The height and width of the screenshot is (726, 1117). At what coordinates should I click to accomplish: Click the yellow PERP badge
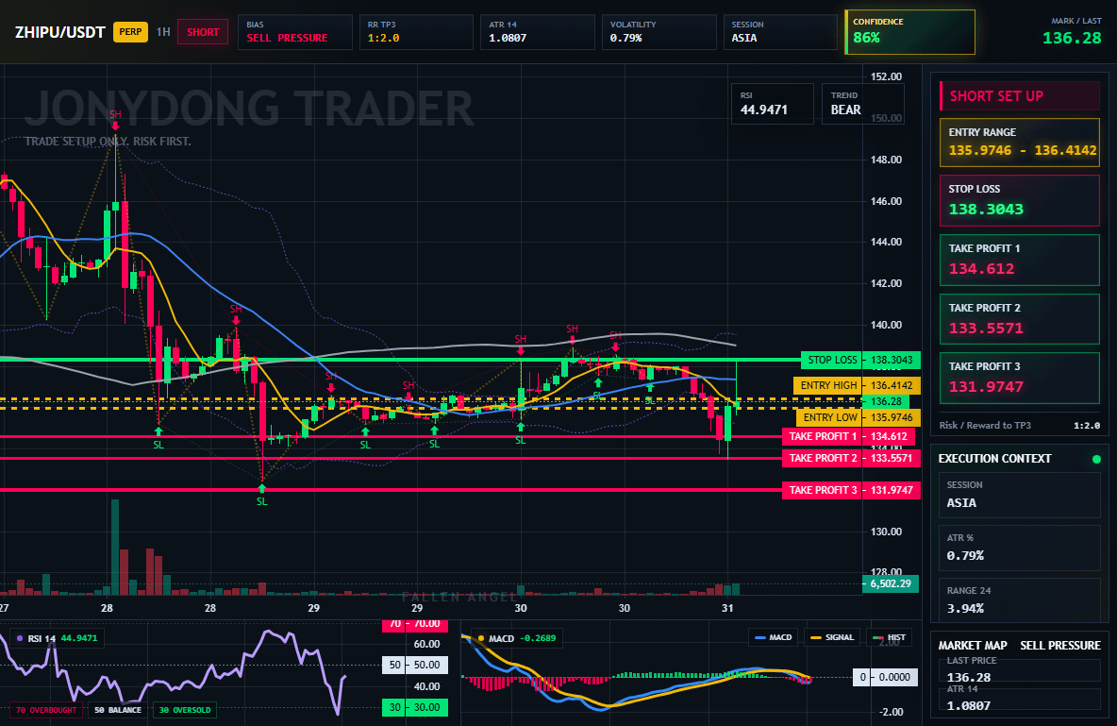130,32
